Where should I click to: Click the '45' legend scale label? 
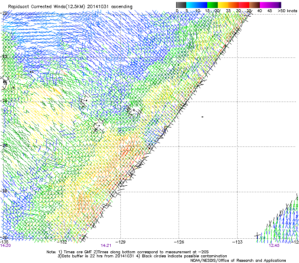[270, 11]
